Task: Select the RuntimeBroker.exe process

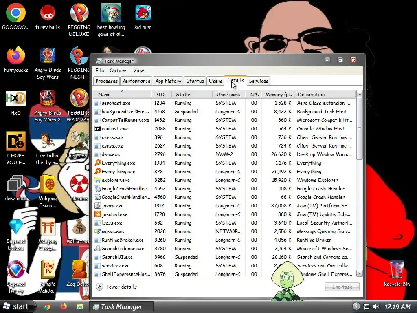Action: pyautogui.click(x=224, y=240)
